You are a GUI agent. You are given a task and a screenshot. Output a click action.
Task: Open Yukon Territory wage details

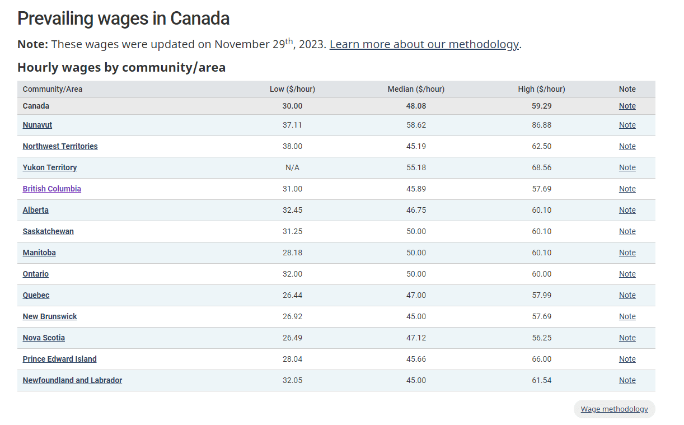tap(50, 167)
